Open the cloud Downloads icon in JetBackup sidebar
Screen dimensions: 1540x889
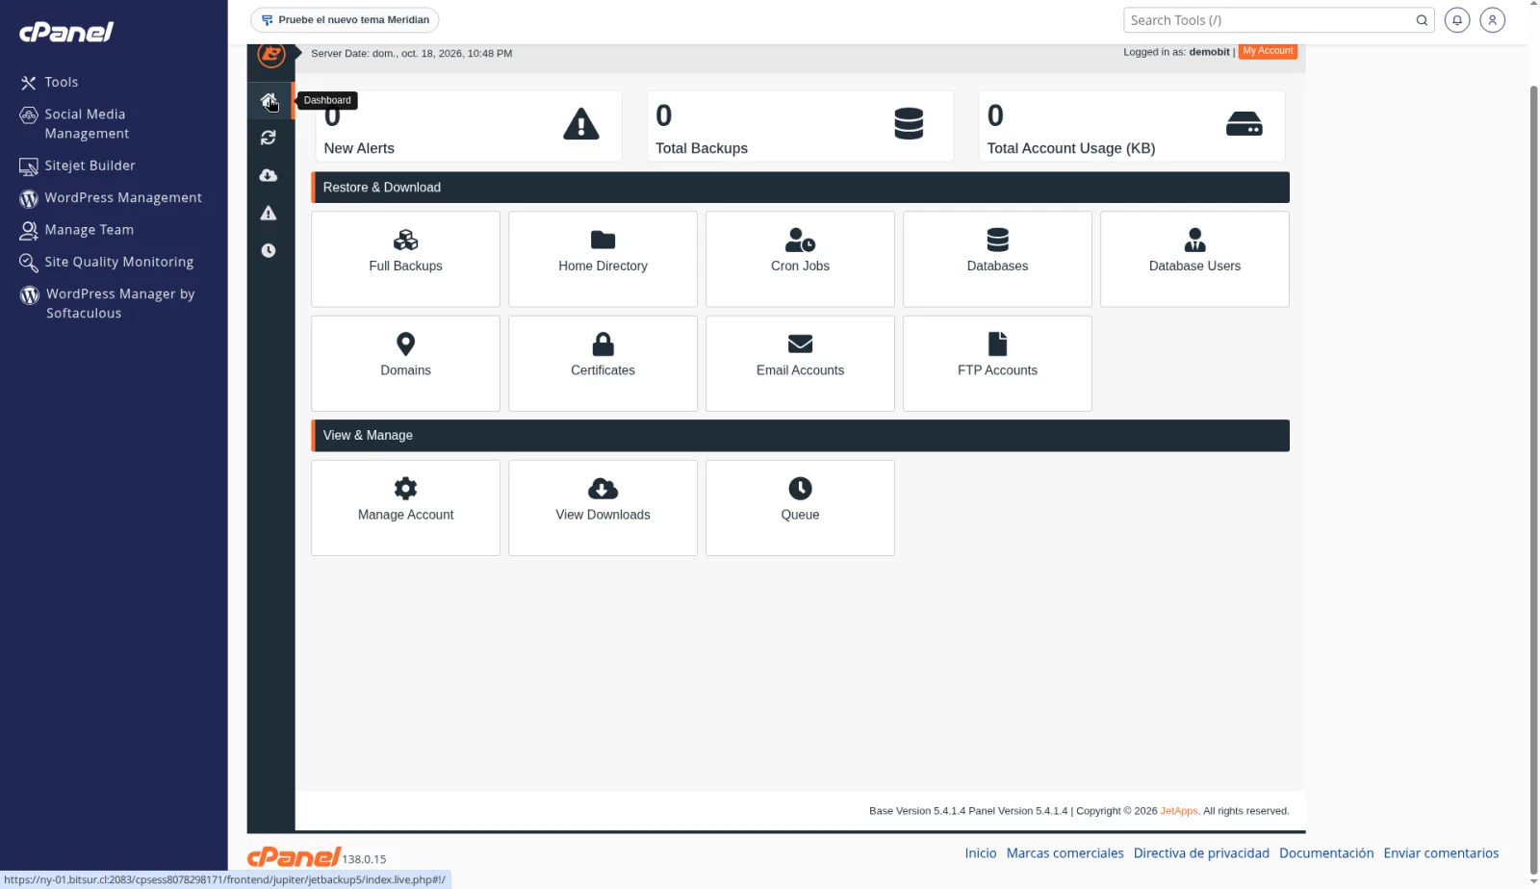point(269,175)
